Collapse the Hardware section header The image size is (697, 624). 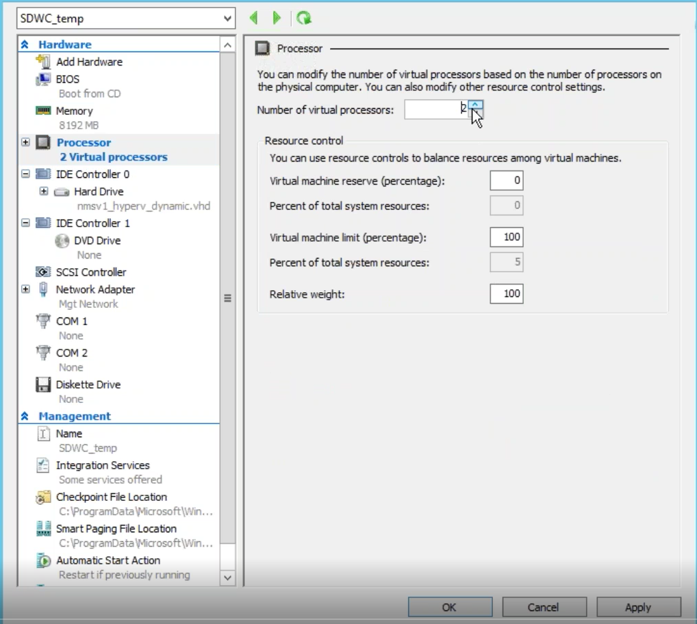pos(25,44)
